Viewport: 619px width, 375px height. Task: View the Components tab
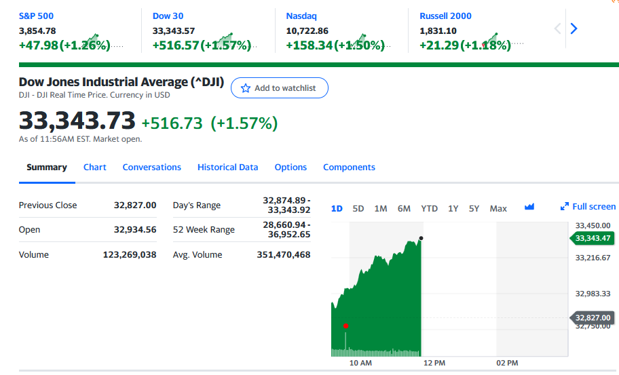349,167
